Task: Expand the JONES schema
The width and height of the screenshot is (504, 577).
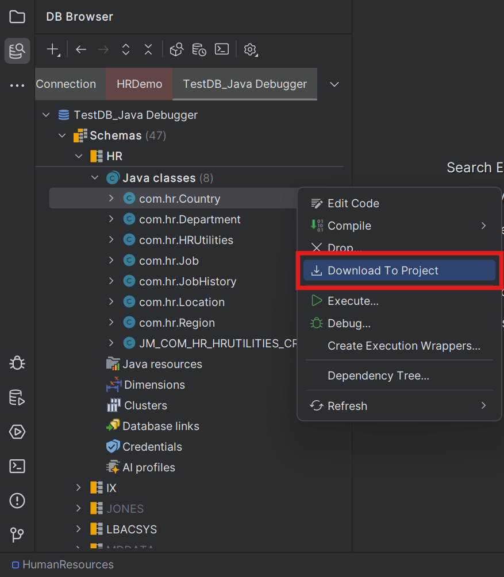Action: click(x=78, y=508)
